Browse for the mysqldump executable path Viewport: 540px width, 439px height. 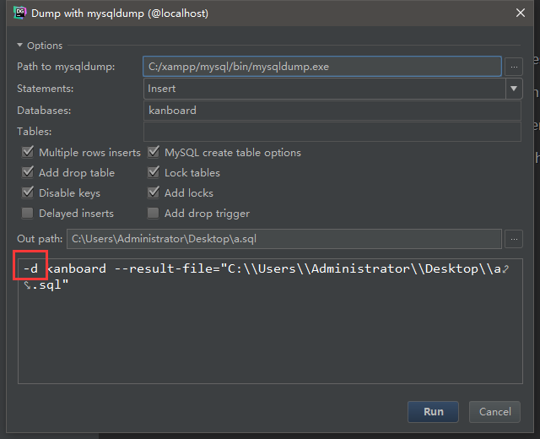tap(514, 67)
